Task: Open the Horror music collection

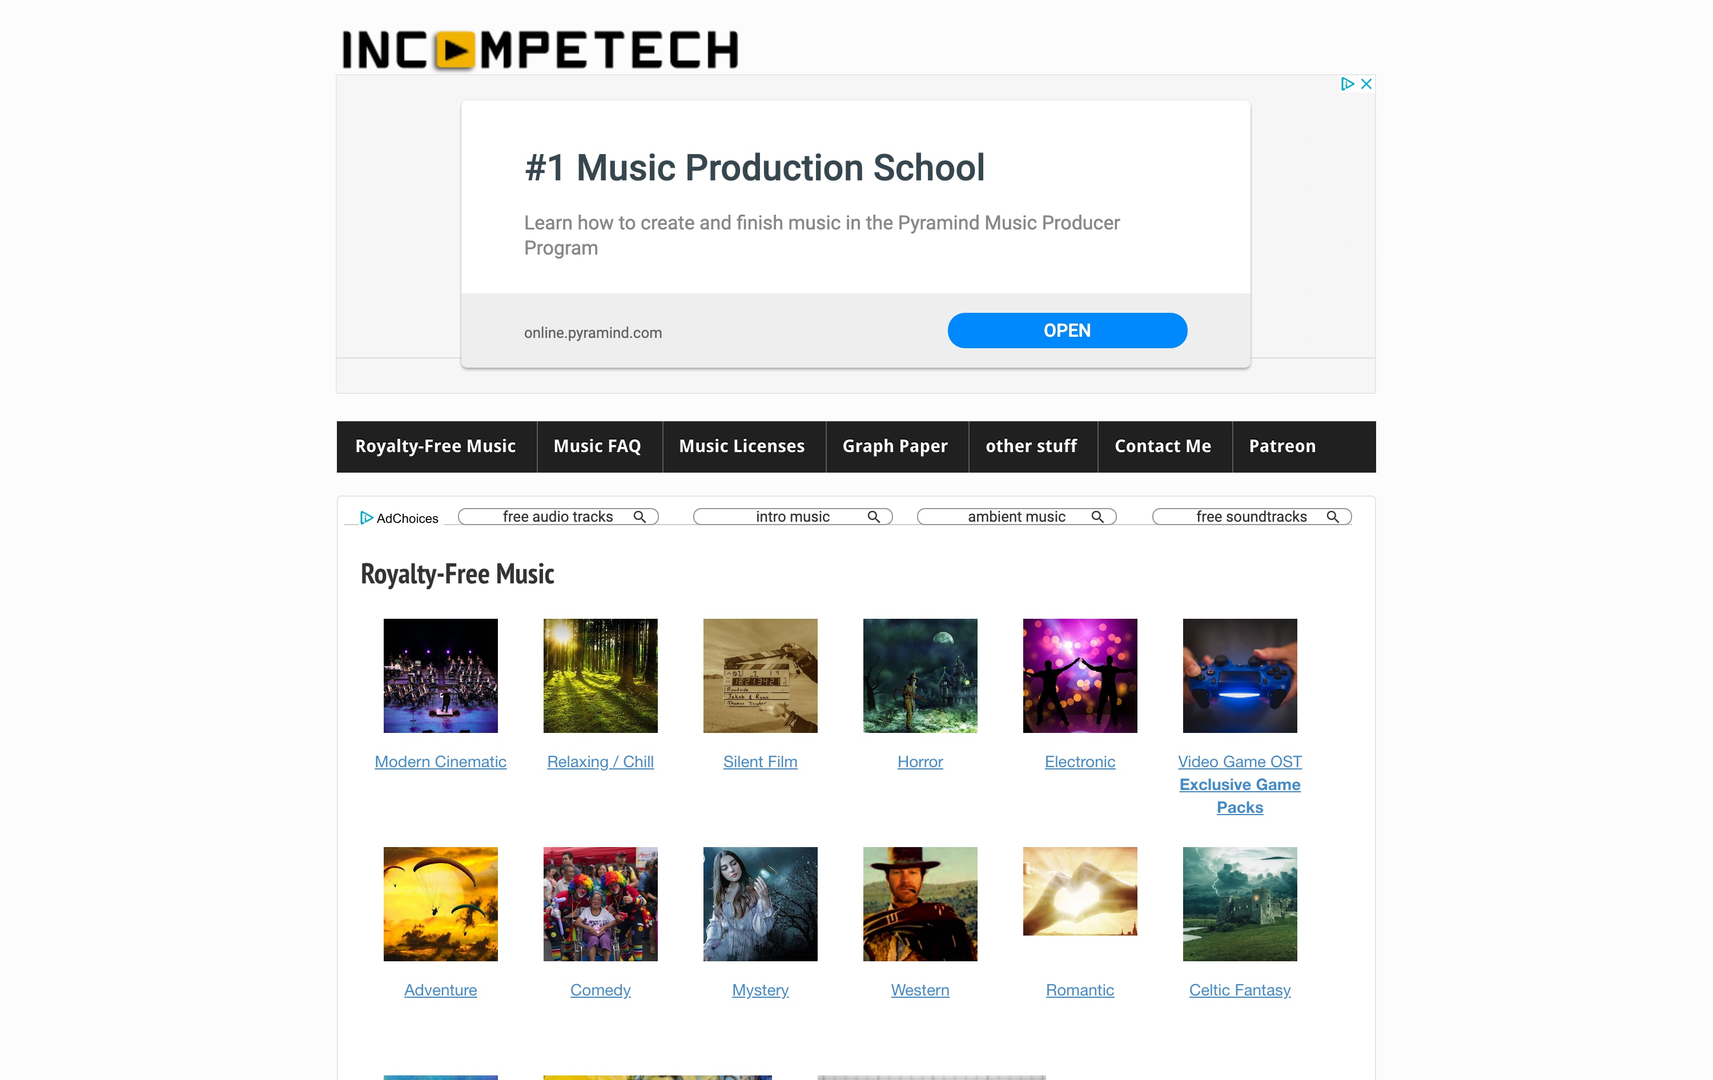Action: click(x=920, y=761)
